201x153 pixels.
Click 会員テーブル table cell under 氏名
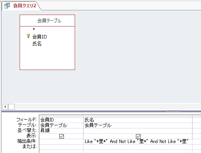pyautogui.click(x=138, y=125)
